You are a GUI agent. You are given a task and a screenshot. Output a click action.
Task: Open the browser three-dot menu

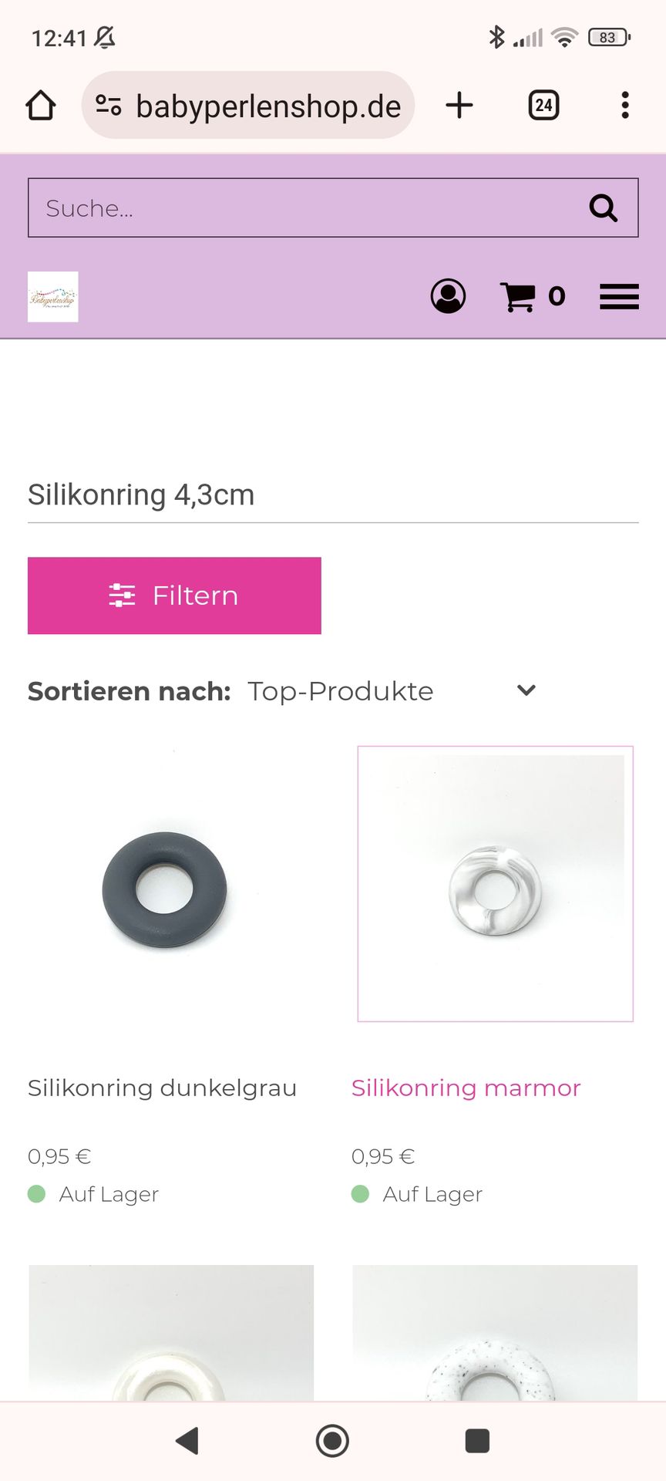pos(625,105)
